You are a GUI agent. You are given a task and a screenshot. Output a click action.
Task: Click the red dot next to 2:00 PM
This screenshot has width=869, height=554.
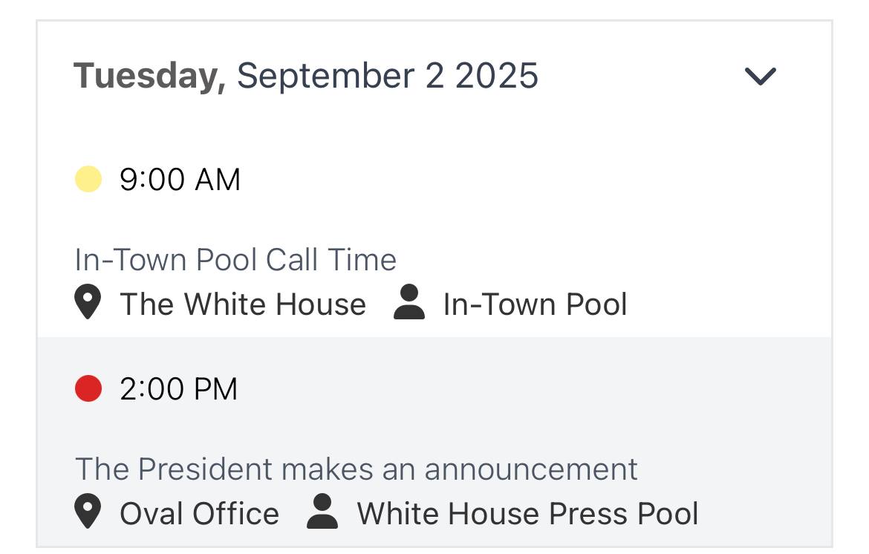88,388
